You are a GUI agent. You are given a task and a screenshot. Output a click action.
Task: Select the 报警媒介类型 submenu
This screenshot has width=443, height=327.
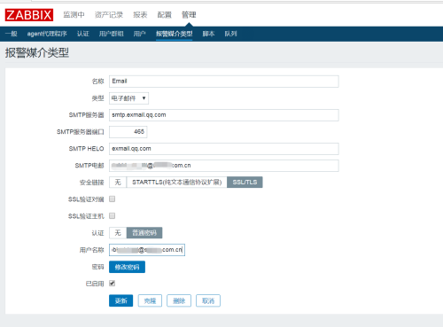coord(175,34)
